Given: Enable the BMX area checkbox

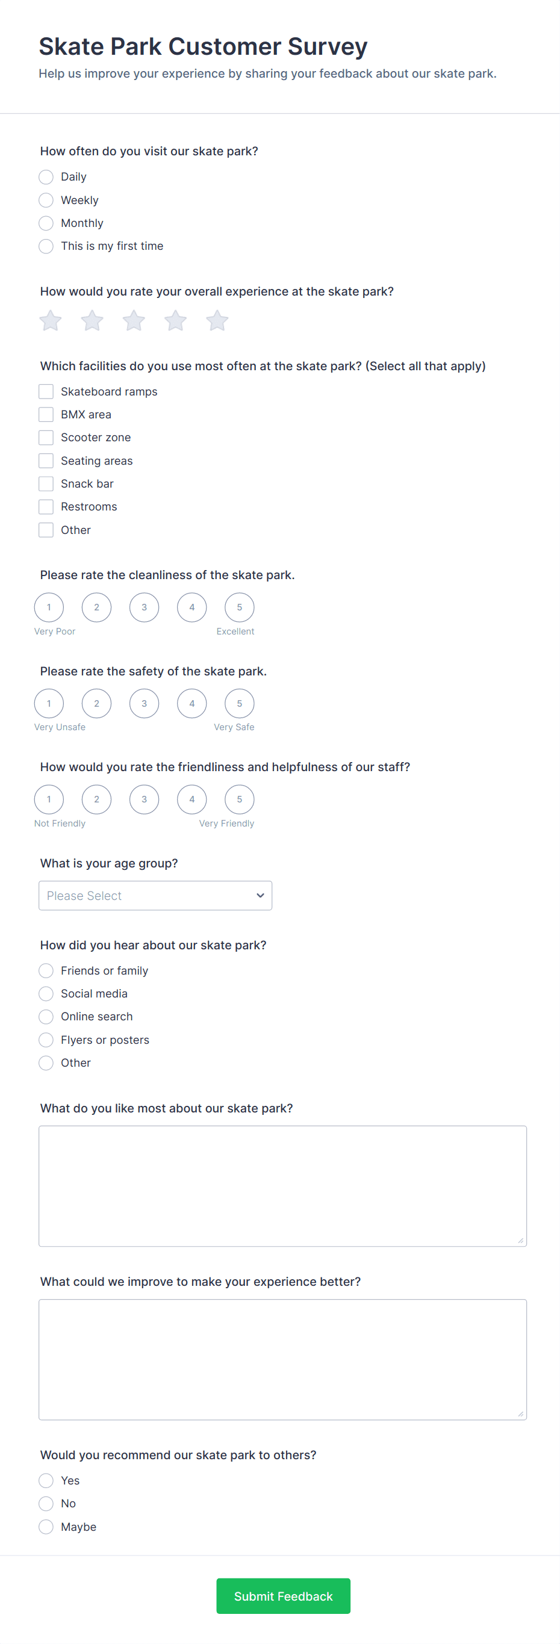Looking at the screenshot, I should tap(46, 414).
